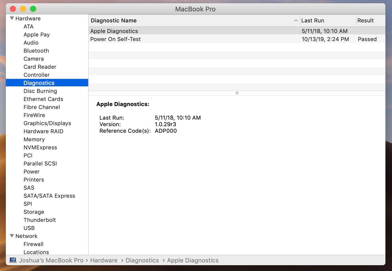Open the Controller category

click(x=37, y=75)
